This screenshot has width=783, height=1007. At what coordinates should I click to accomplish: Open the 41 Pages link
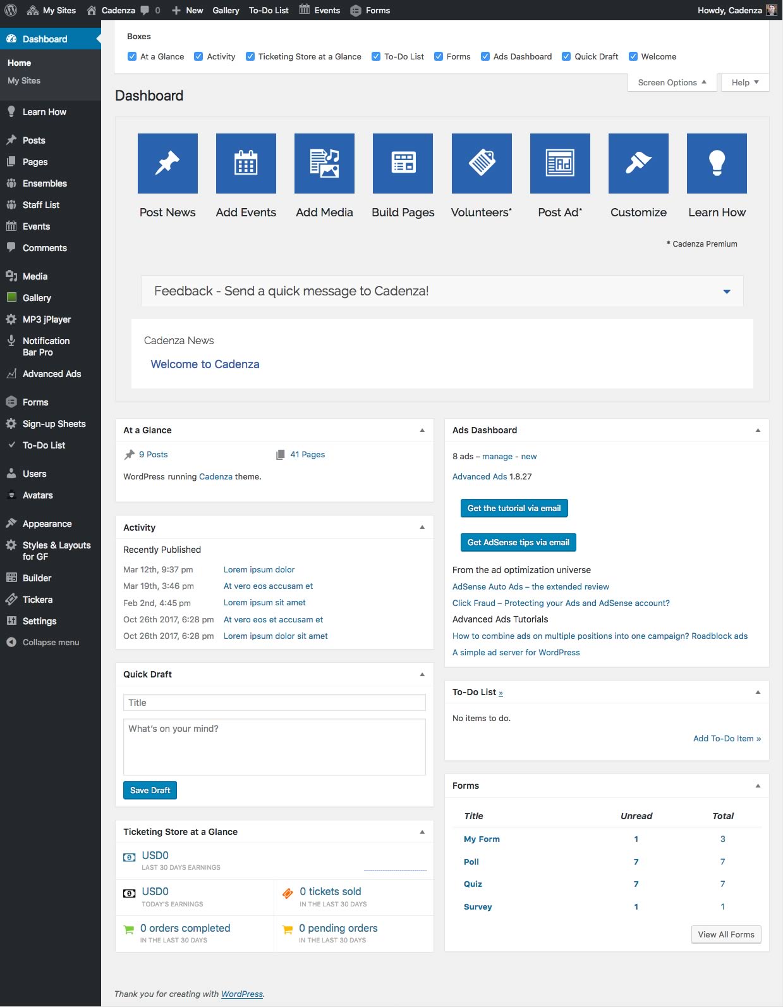tap(307, 454)
